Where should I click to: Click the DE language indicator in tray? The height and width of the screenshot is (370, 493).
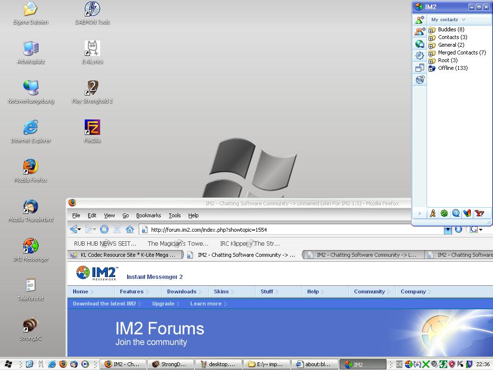pos(399,364)
